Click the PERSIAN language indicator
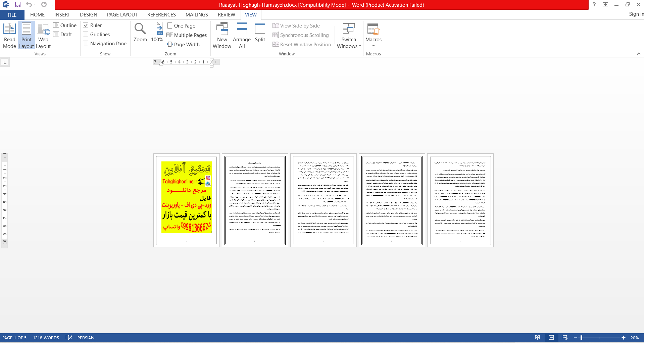This screenshot has width=645, height=343. coord(86,338)
